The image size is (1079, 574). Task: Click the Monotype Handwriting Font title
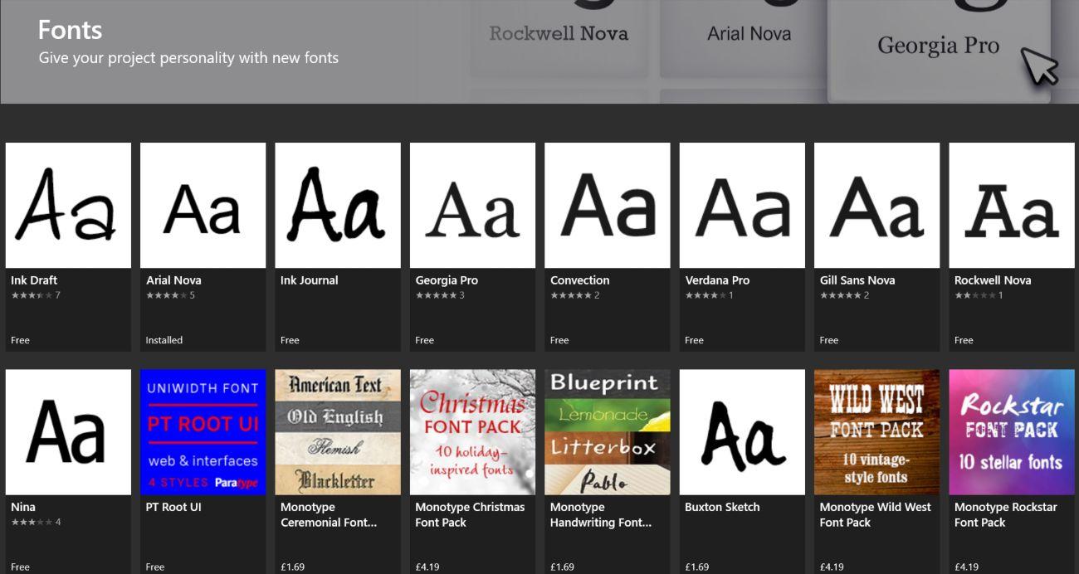click(x=601, y=515)
